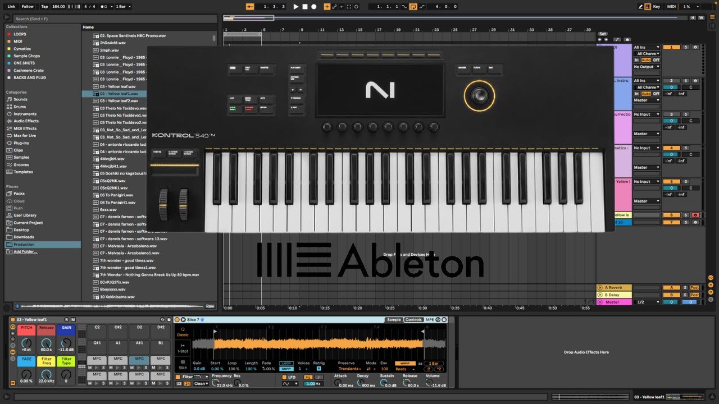Viewport: 719px width, 404px height.
Task: Open the quantization 1 Bar menu
Action: coord(123,7)
